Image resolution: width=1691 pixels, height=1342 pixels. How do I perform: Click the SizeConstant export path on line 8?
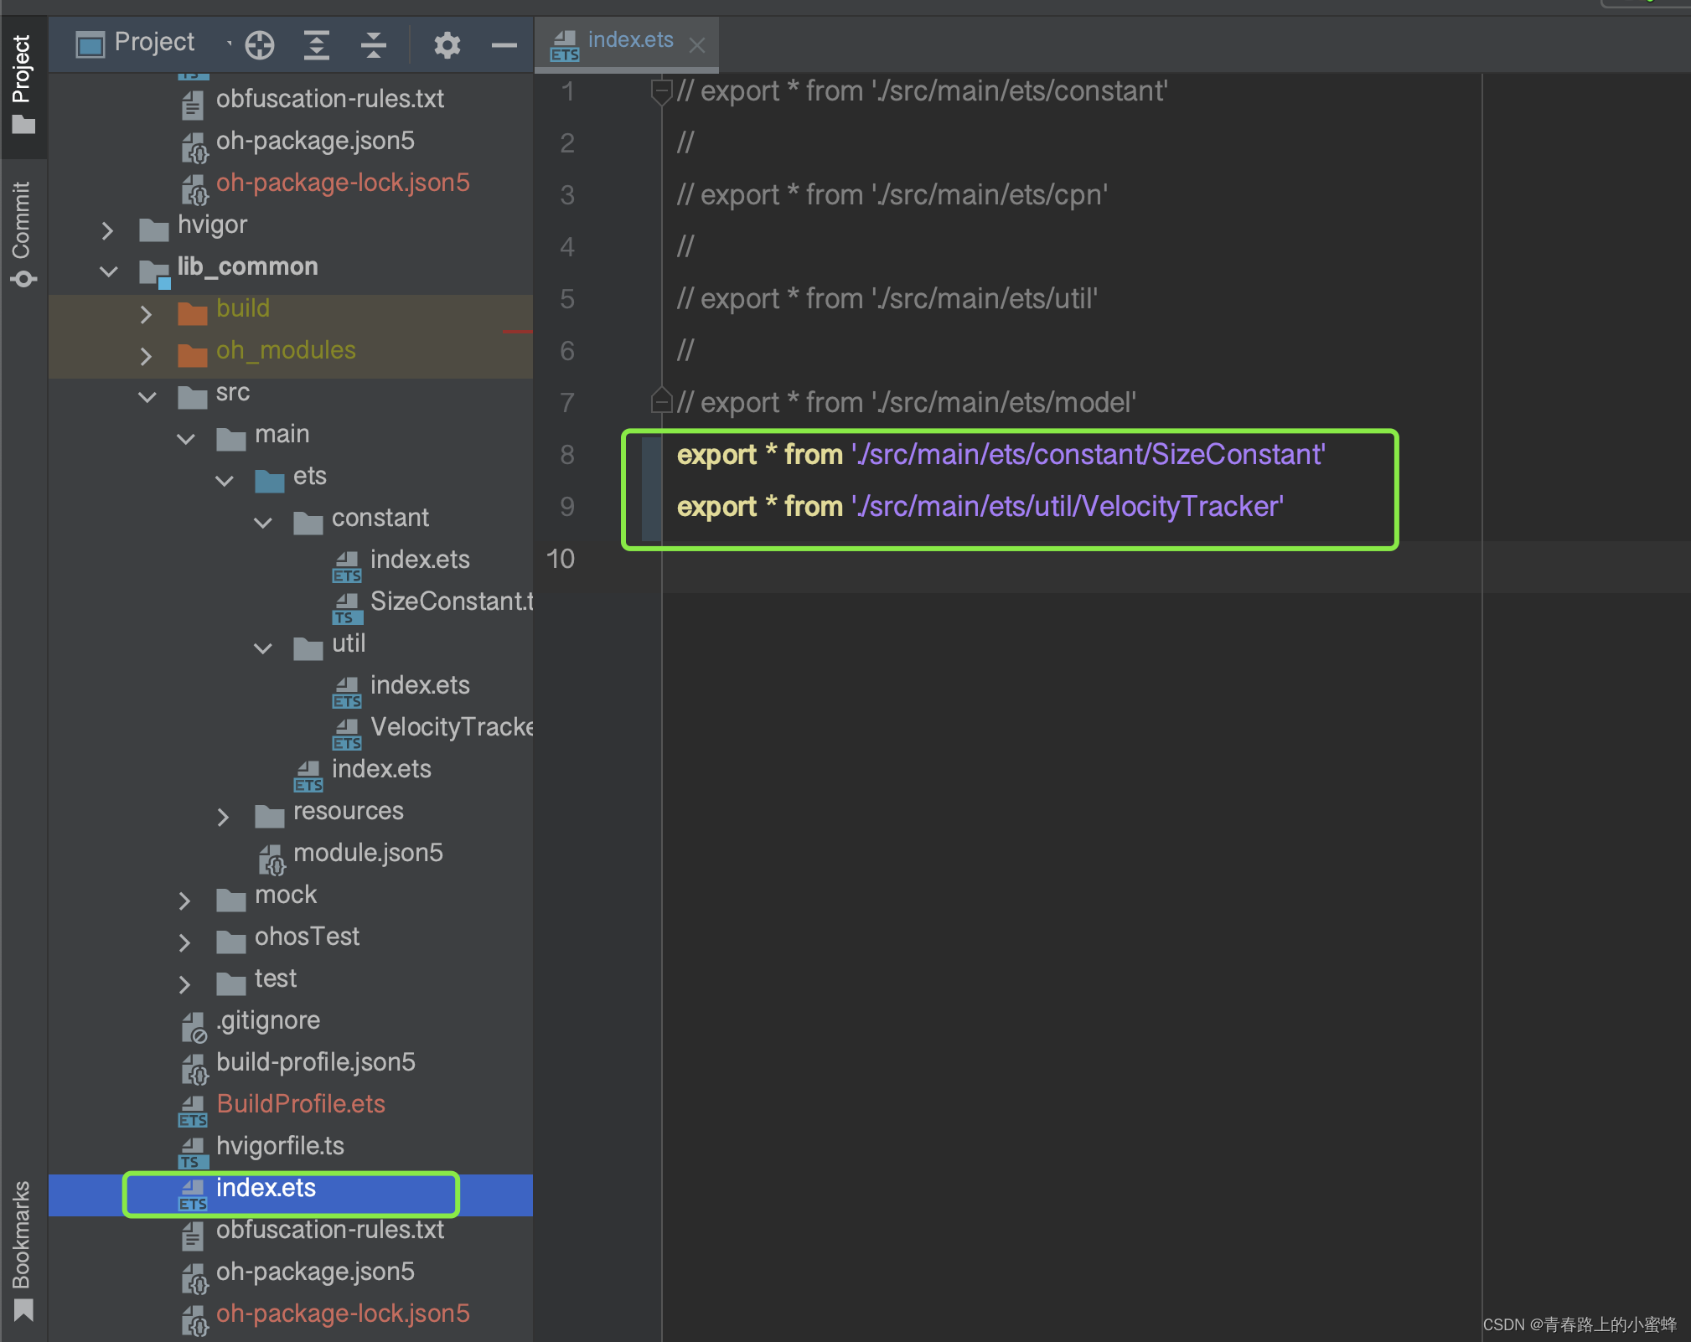(x=1088, y=454)
